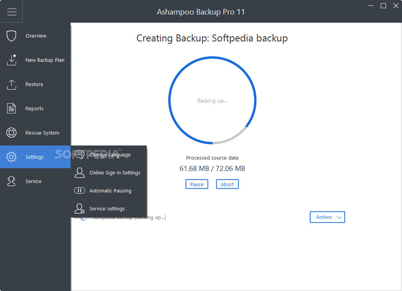Select Automatic Pausing option
This screenshot has width=402, height=291.
(109, 190)
